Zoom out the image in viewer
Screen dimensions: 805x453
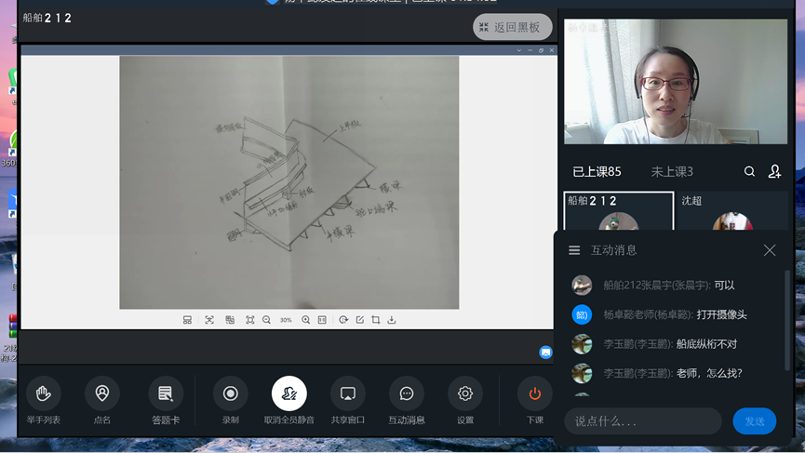[x=266, y=320]
